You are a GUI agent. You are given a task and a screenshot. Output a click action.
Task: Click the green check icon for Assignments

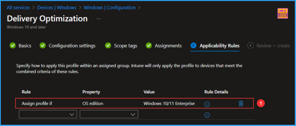[149, 45]
